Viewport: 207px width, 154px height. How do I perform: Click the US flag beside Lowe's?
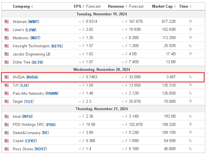7,30
